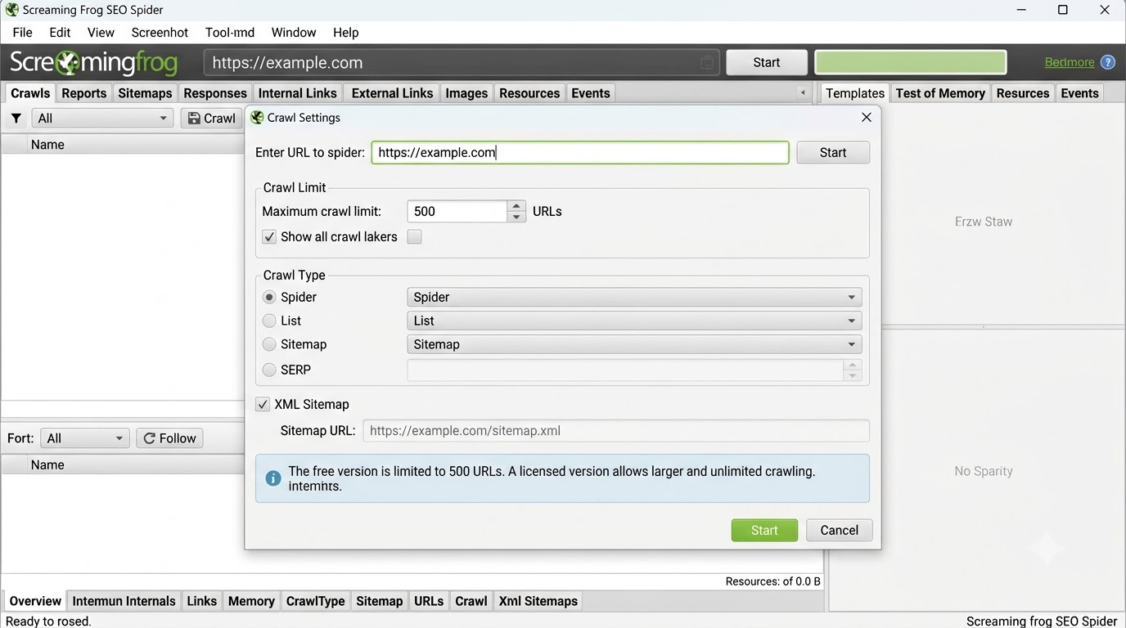This screenshot has height=628, width=1126.
Task: Open the Templates tab
Action: point(855,93)
